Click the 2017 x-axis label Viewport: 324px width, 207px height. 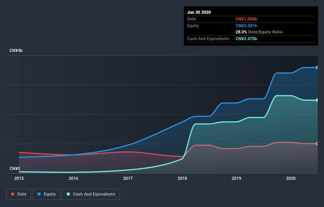point(128,178)
